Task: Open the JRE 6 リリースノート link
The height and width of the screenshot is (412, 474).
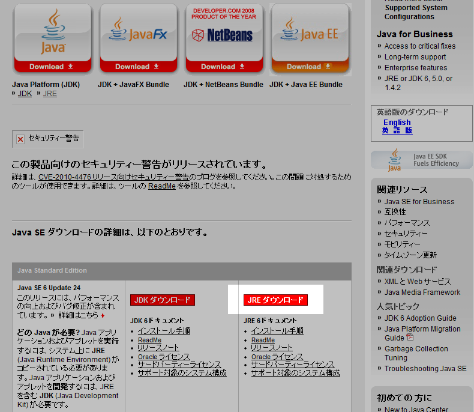Action: pyautogui.click(x=271, y=348)
